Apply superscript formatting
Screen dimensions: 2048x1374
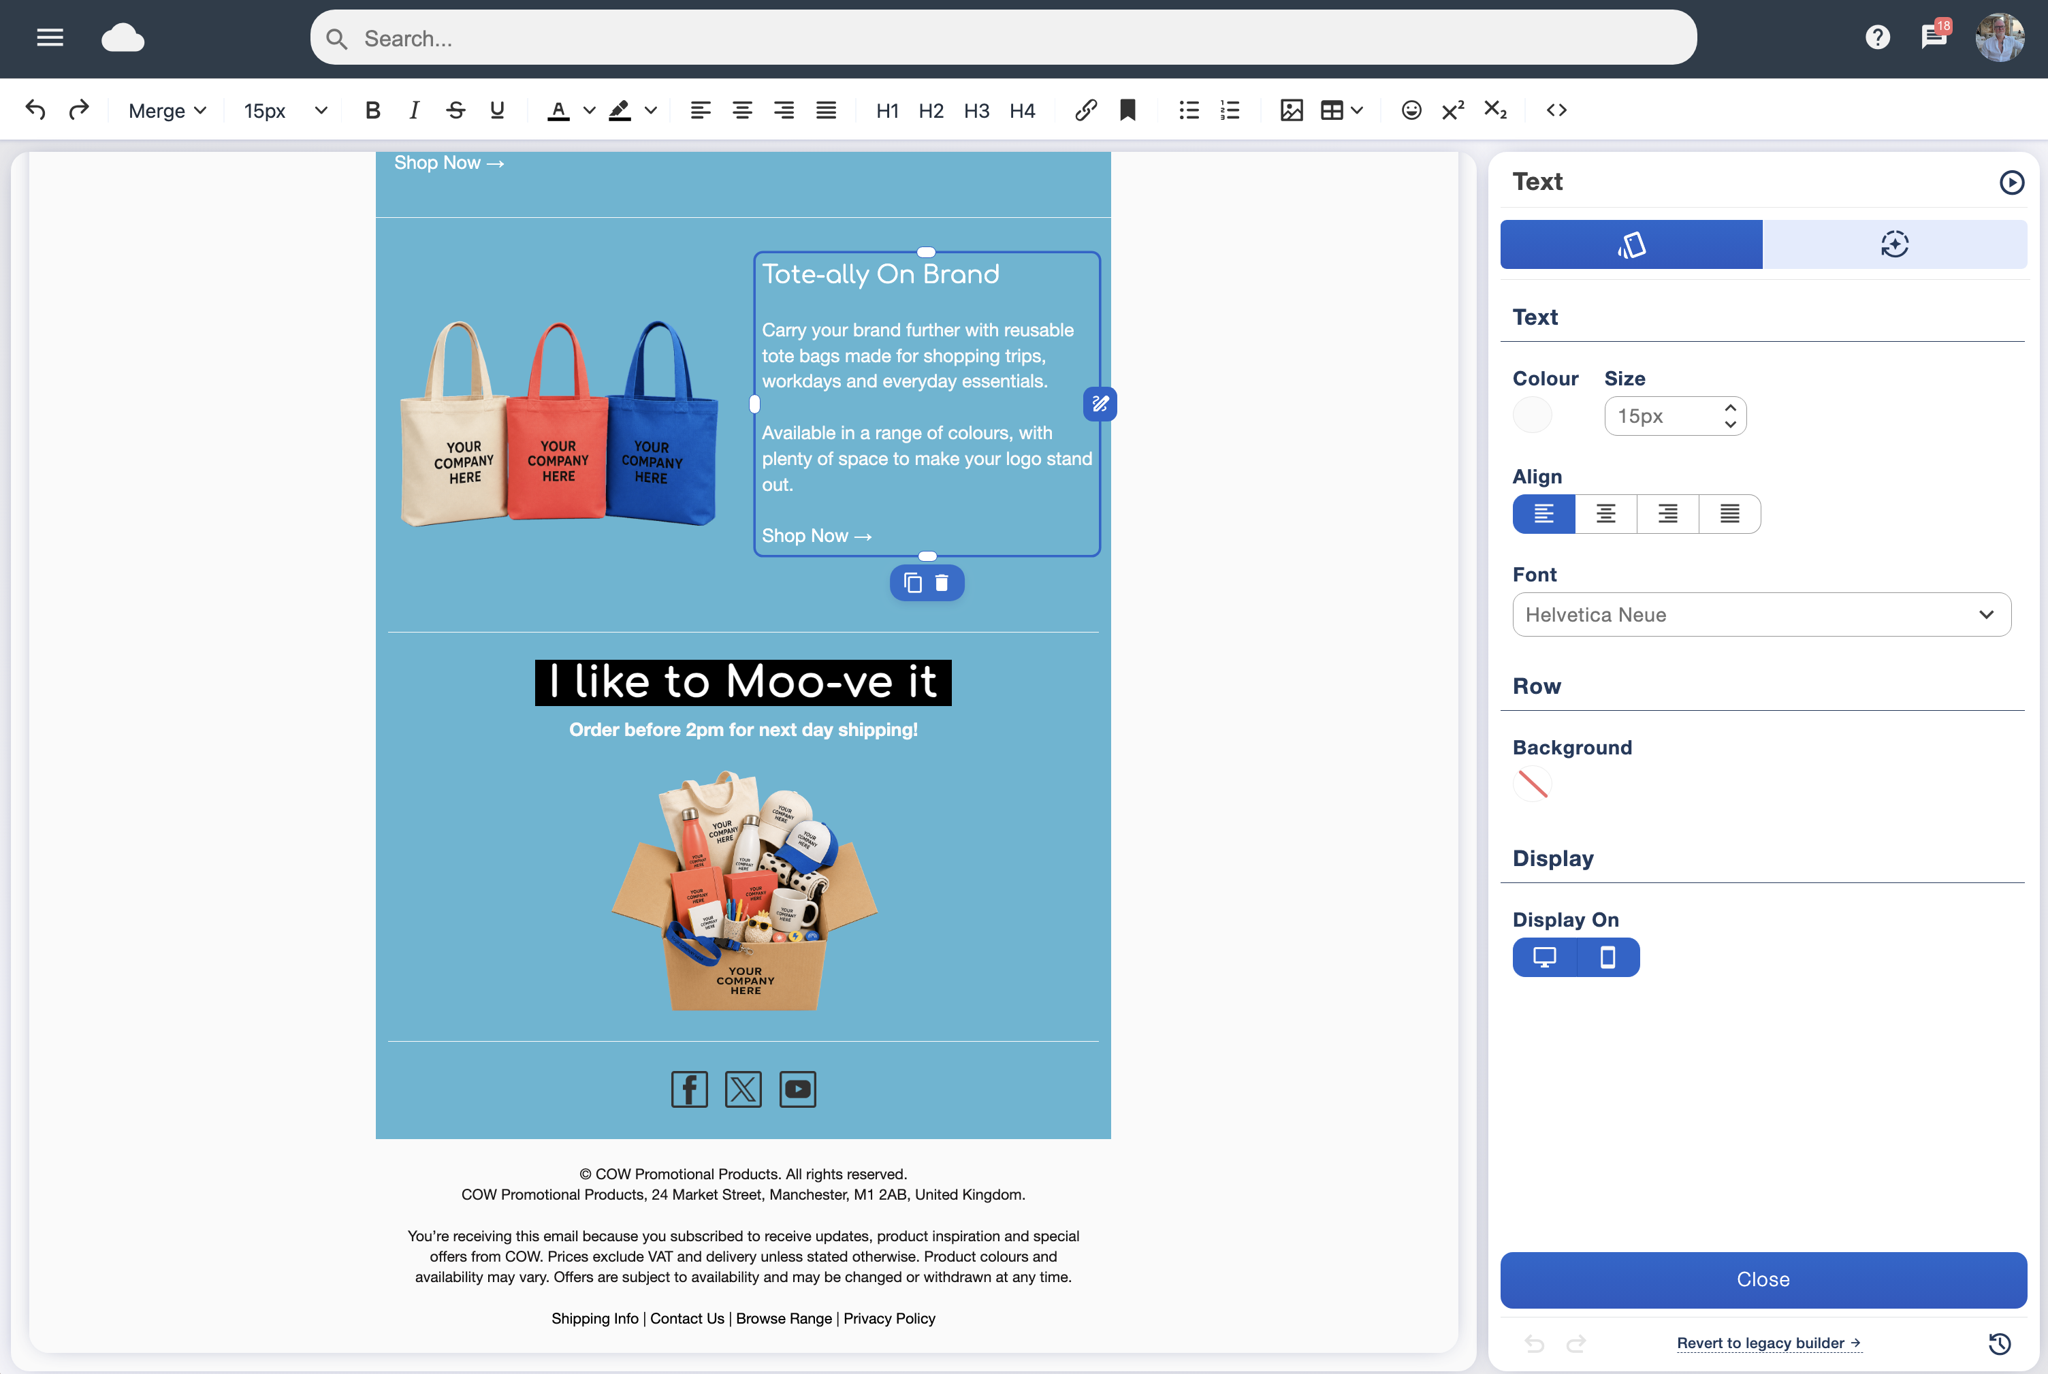point(1453,110)
